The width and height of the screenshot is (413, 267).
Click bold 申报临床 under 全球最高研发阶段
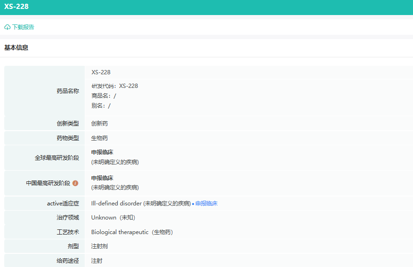102,152
